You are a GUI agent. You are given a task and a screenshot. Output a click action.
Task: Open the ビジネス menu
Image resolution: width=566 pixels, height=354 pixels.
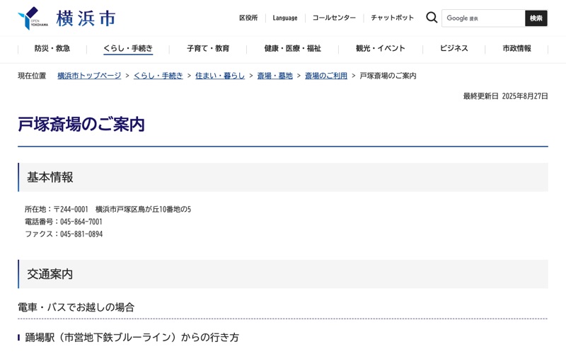coord(454,48)
